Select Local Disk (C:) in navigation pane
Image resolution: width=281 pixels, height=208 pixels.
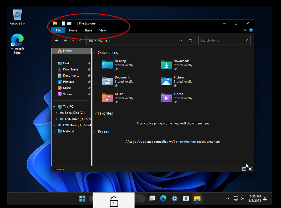point(75,113)
